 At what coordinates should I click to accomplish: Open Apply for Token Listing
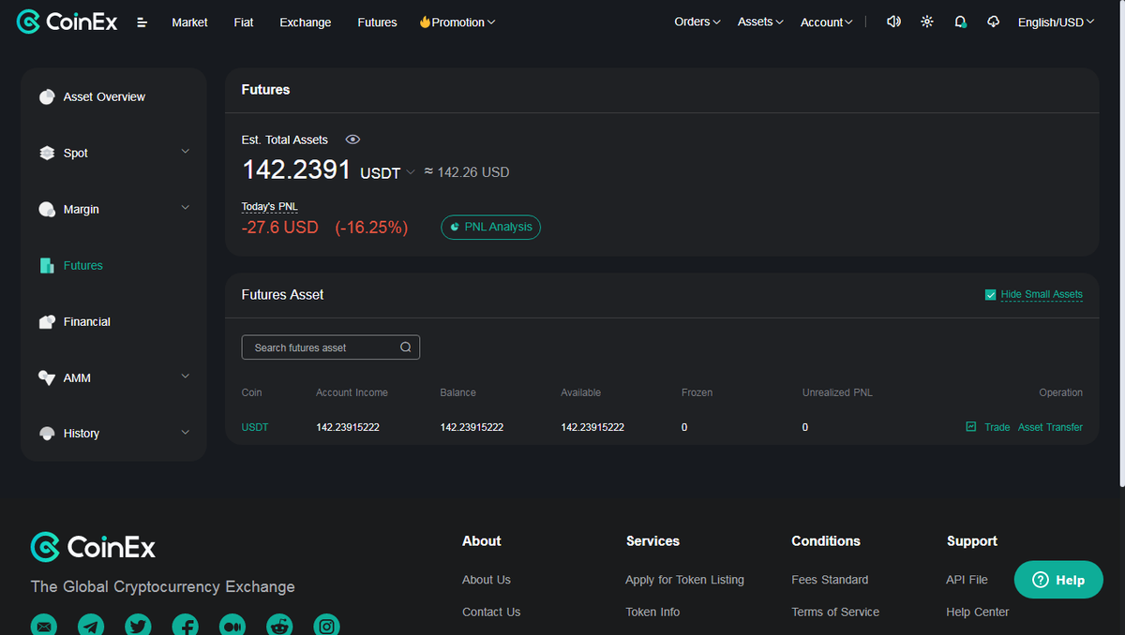click(x=684, y=580)
